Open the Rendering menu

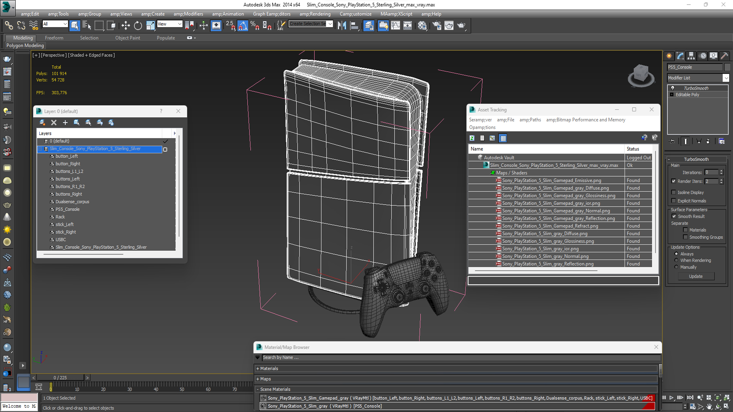tap(315, 14)
